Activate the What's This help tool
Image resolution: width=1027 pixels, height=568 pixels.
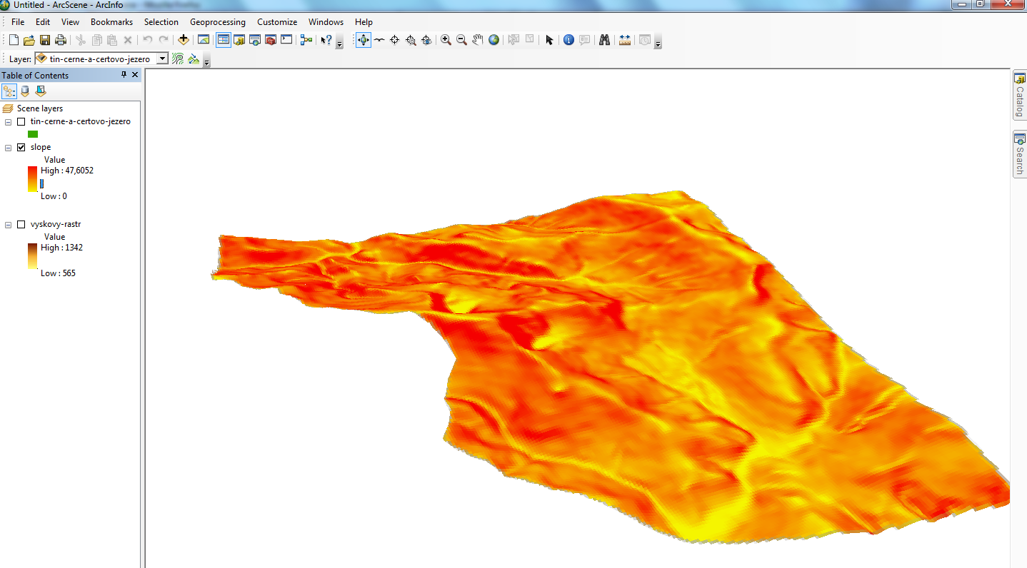(x=326, y=40)
